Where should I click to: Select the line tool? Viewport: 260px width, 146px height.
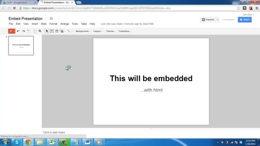click(69, 31)
